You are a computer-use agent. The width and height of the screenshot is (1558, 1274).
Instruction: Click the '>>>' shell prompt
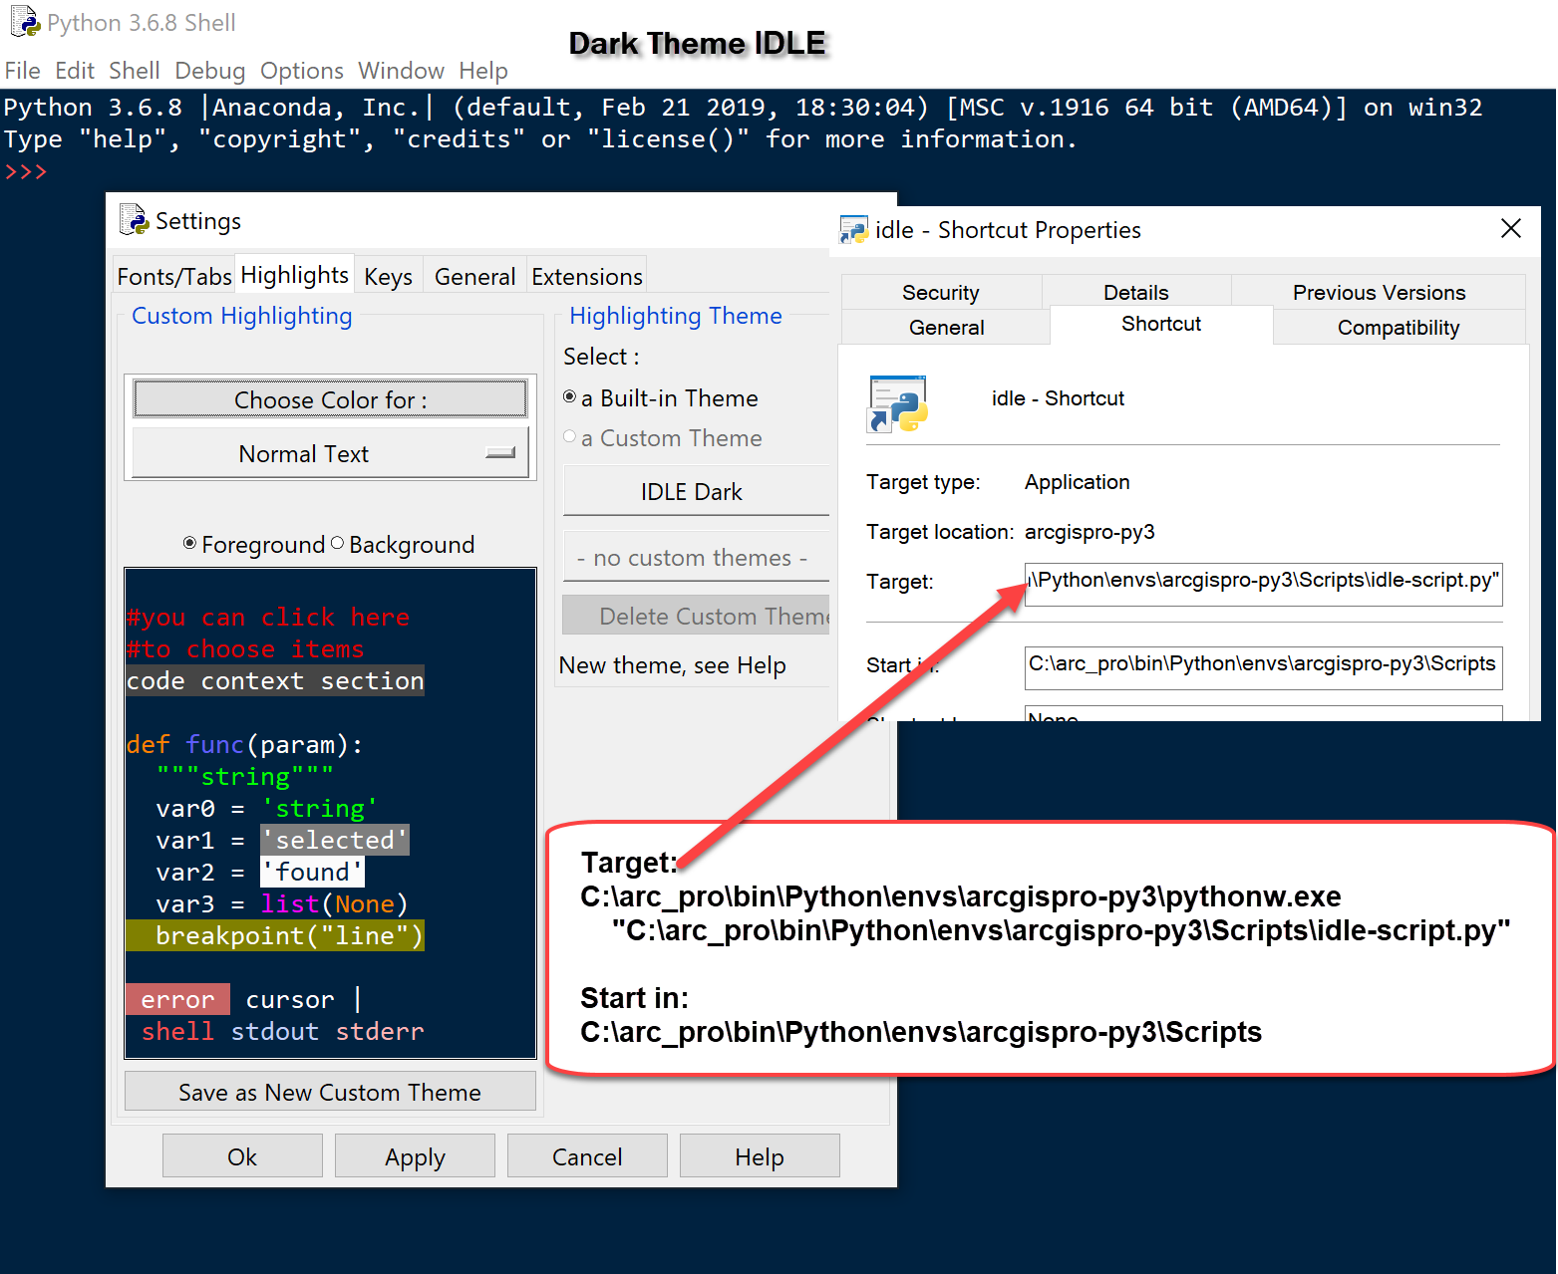point(26,171)
